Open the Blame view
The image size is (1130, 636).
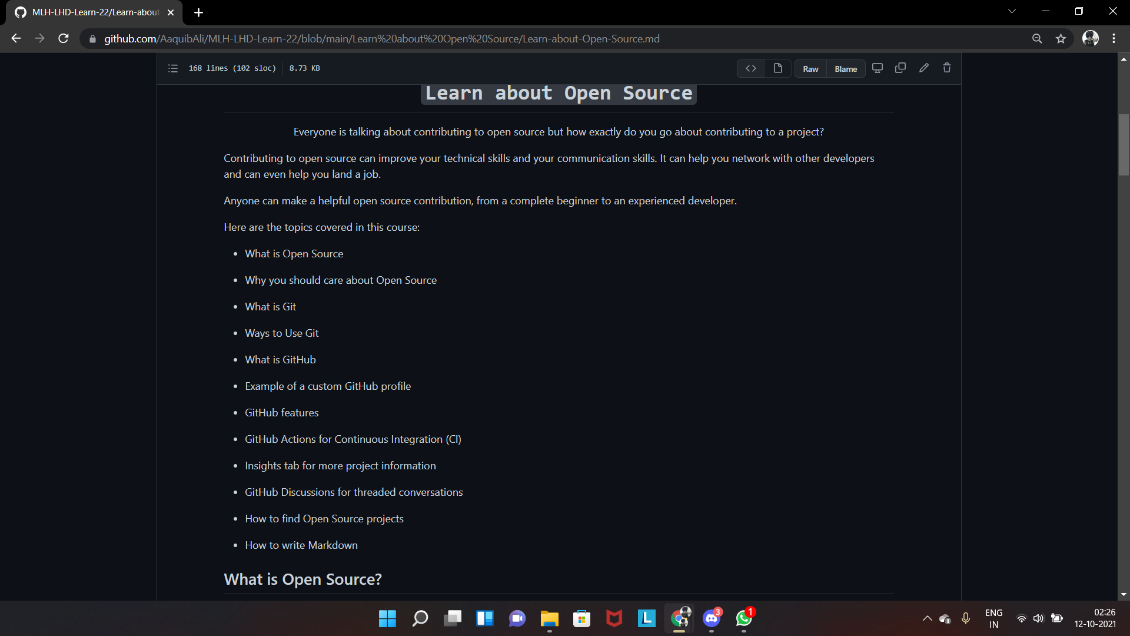(x=845, y=69)
